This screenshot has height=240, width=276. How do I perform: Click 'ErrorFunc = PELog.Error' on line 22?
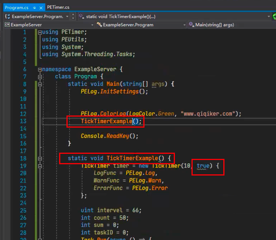131,188
